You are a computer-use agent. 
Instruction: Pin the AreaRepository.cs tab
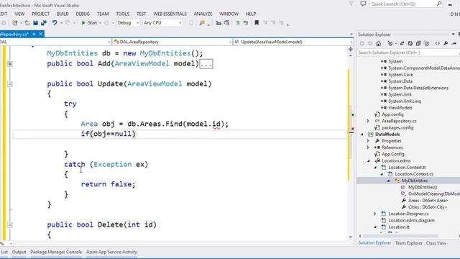pos(34,34)
